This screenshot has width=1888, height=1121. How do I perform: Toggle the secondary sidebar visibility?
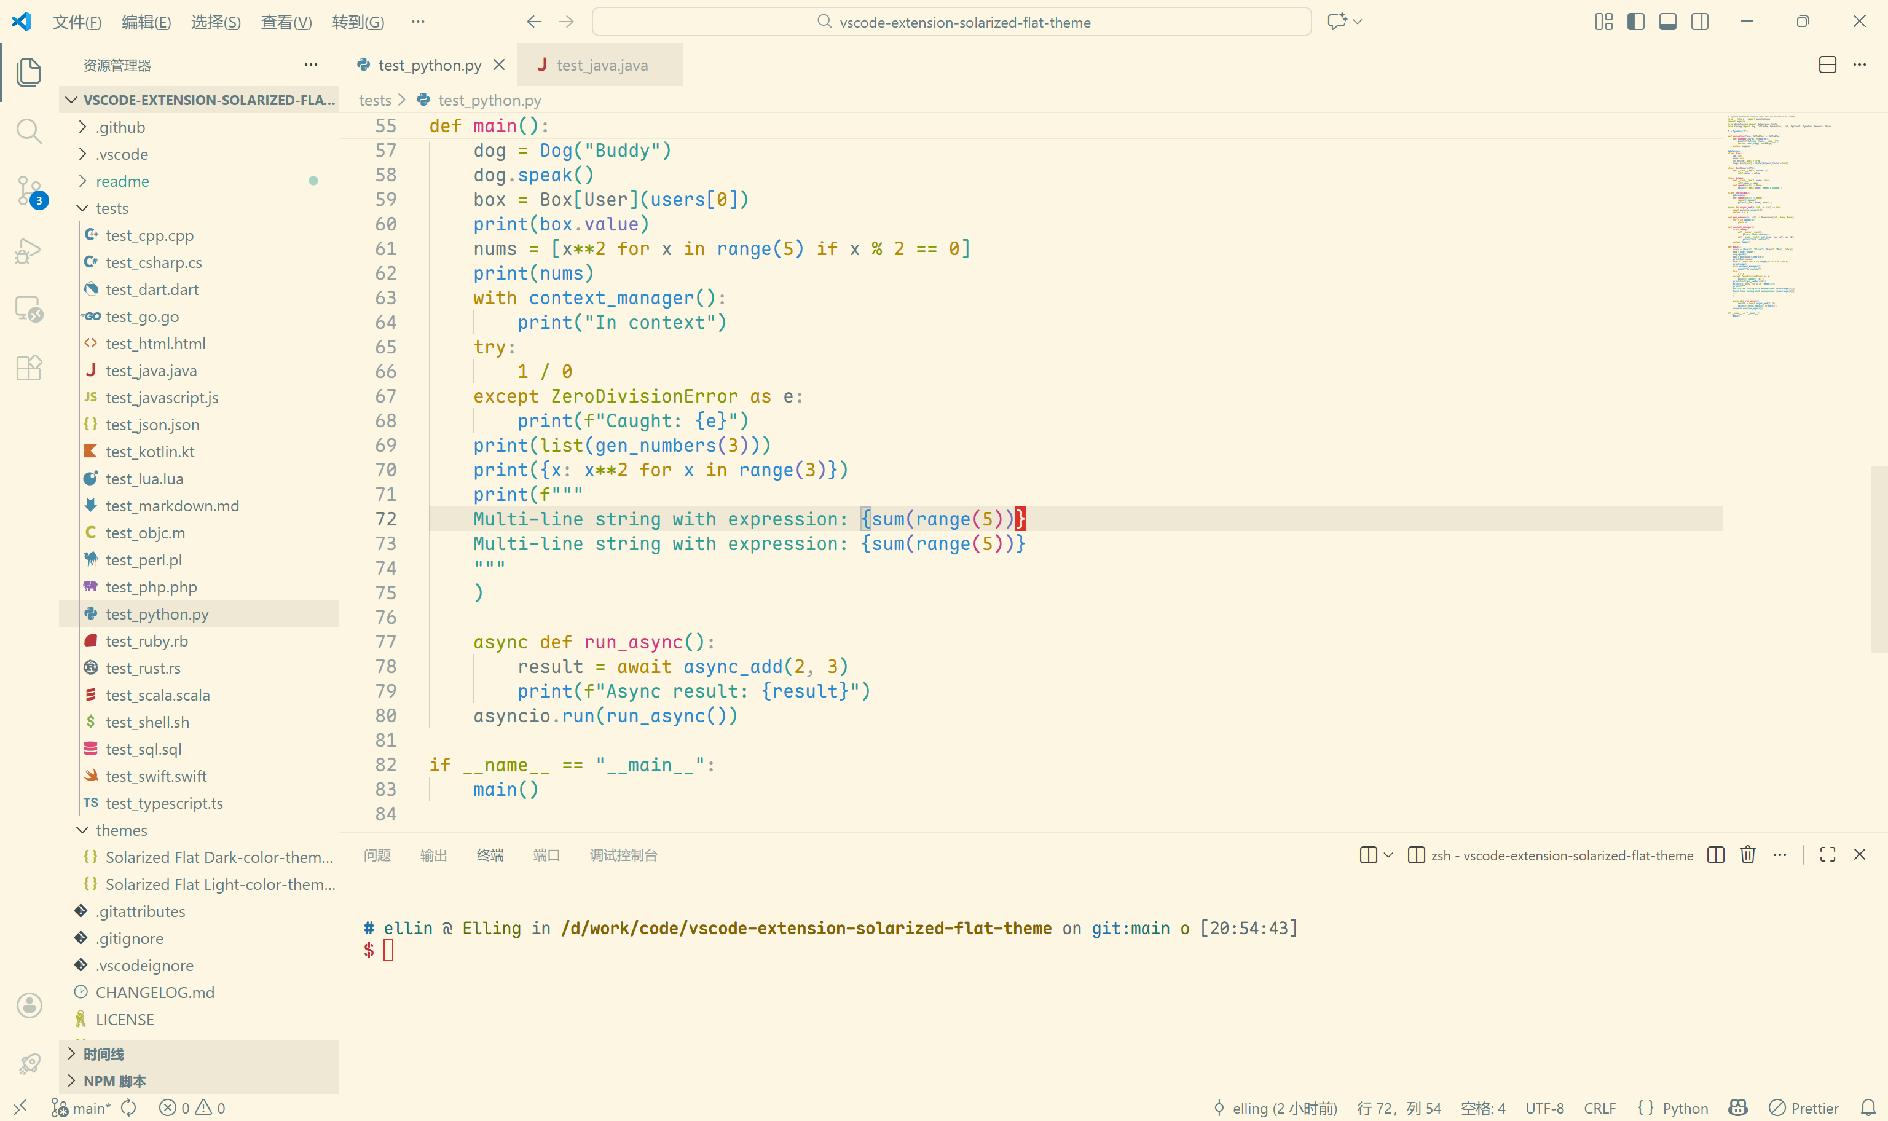[1699, 21]
